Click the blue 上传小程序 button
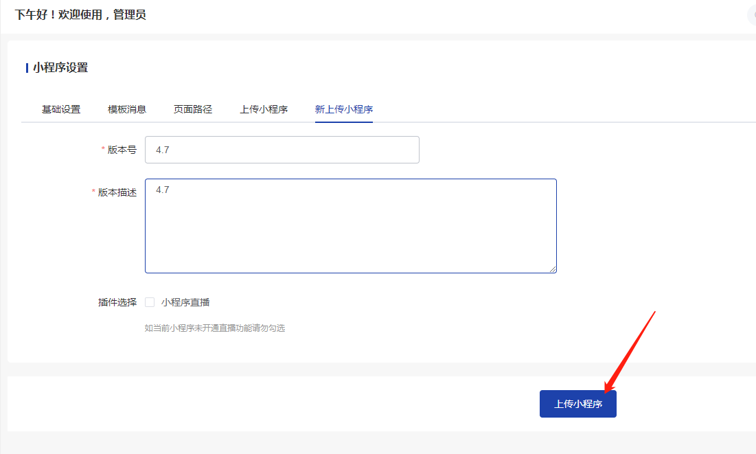The width and height of the screenshot is (756, 454). pyautogui.click(x=577, y=404)
